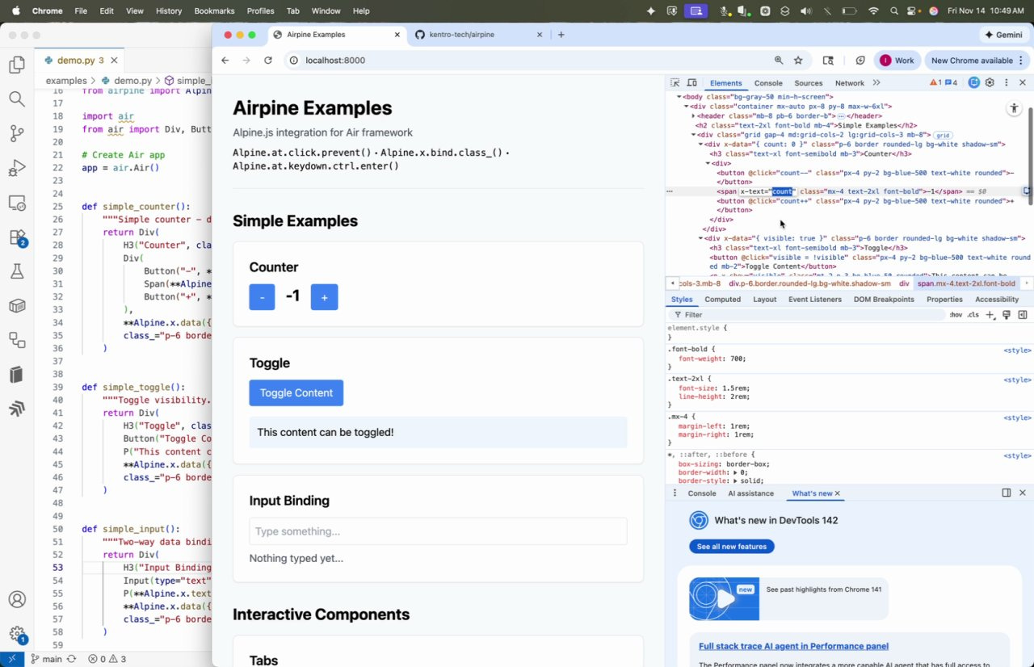The width and height of the screenshot is (1034, 667).
Task: Open the AI assistance drawer tab
Action: coord(750,493)
